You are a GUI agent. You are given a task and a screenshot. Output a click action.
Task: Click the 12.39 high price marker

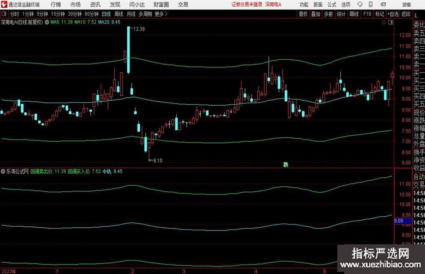coord(139,29)
